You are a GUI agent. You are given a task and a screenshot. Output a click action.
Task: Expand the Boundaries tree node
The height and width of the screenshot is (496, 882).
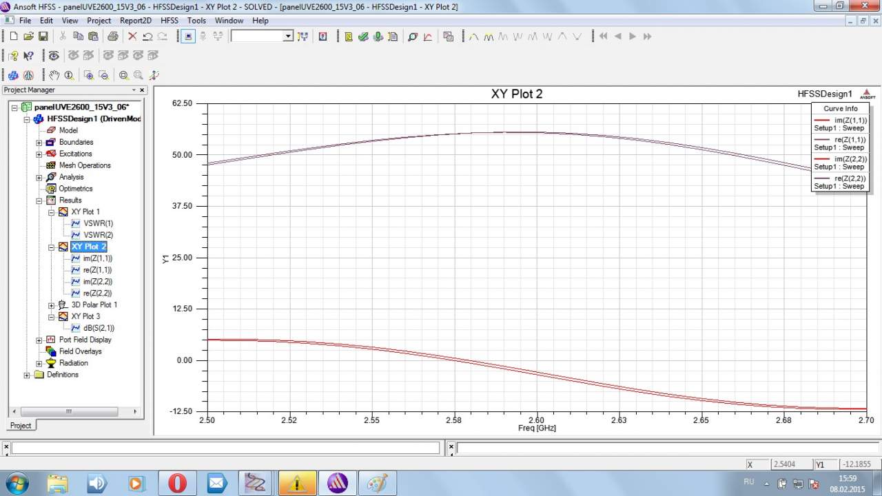tap(39, 143)
